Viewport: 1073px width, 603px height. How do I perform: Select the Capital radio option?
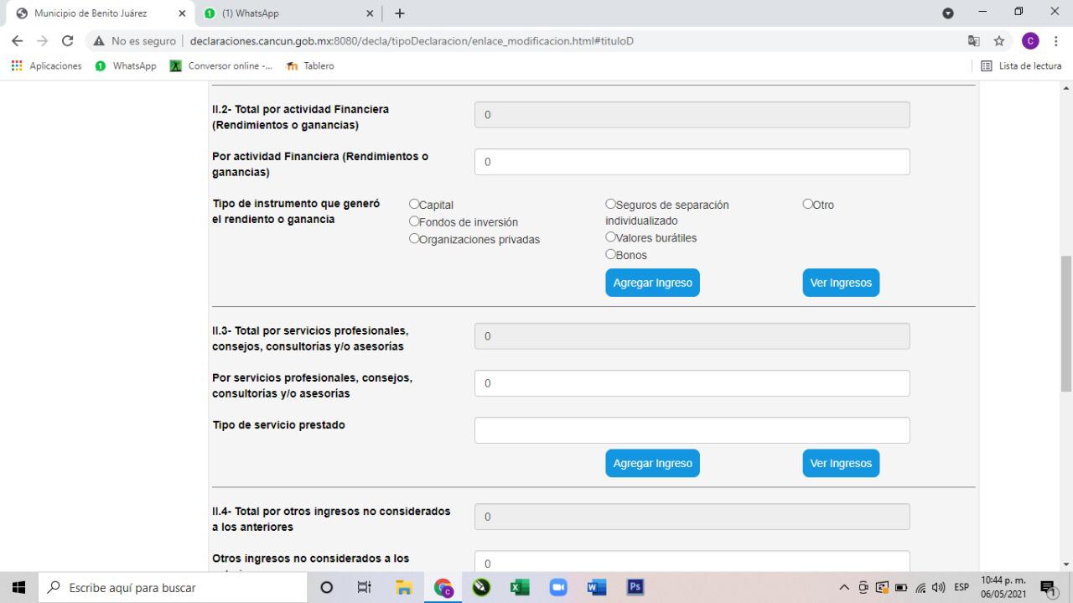coord(414,204)
